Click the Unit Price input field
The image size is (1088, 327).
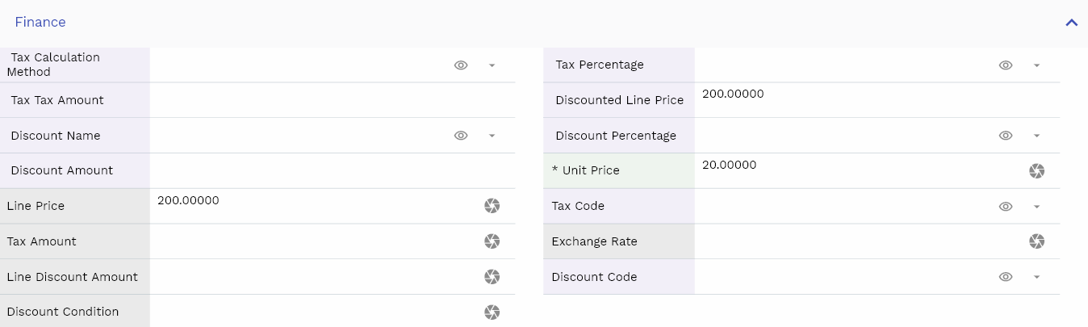[856, 170]
